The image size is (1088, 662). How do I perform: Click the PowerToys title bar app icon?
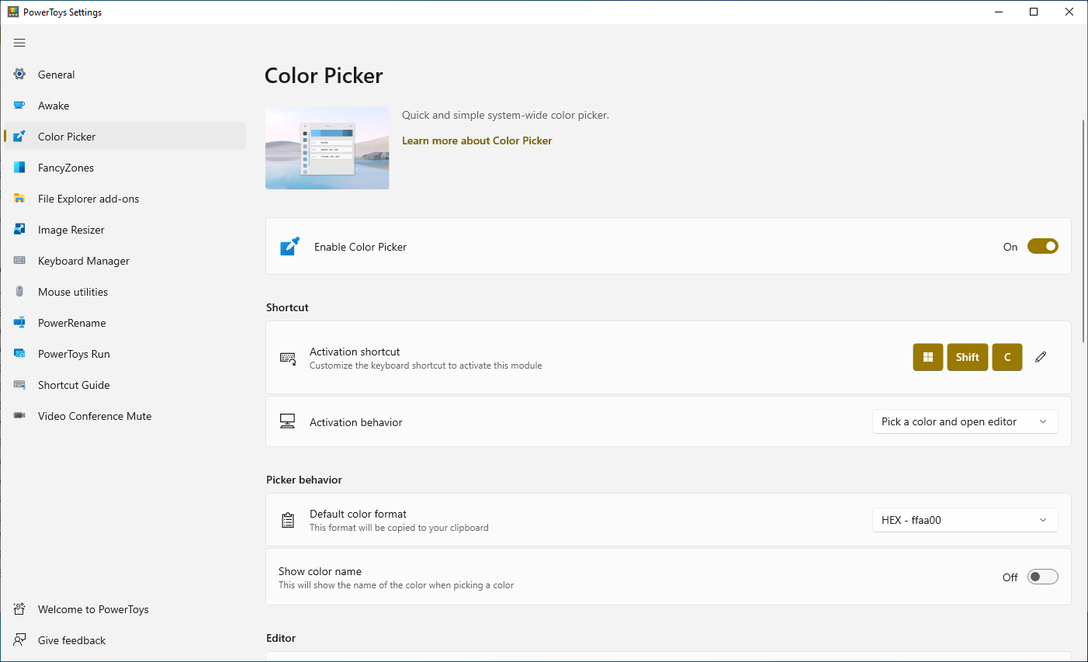coord(13,12)
